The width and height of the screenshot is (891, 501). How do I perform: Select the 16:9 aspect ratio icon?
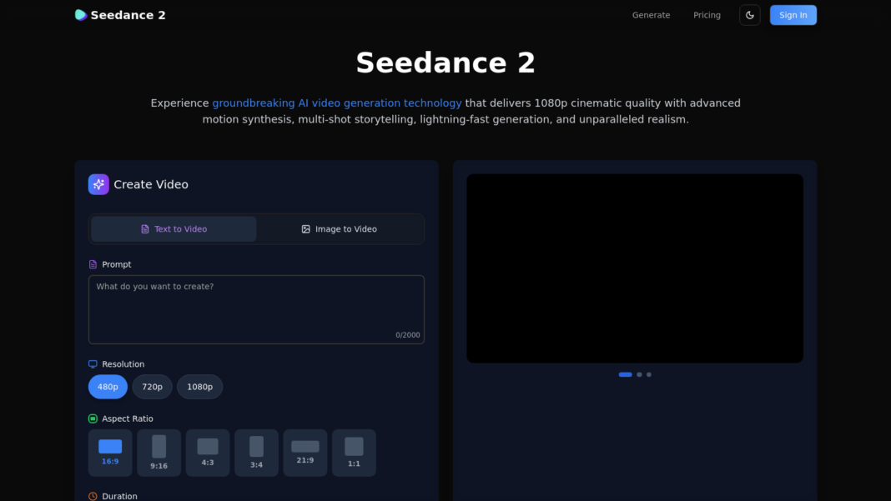(110, 447)
